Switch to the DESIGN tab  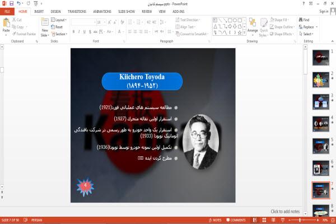point(55,12)
